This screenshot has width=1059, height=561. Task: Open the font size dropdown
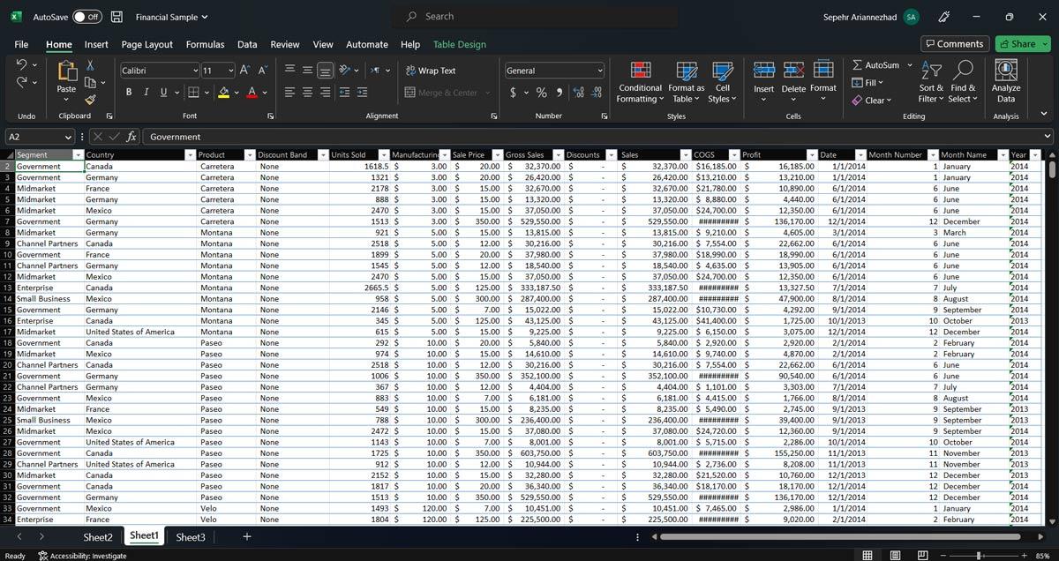pyautogui.click(x=230, y=70)
